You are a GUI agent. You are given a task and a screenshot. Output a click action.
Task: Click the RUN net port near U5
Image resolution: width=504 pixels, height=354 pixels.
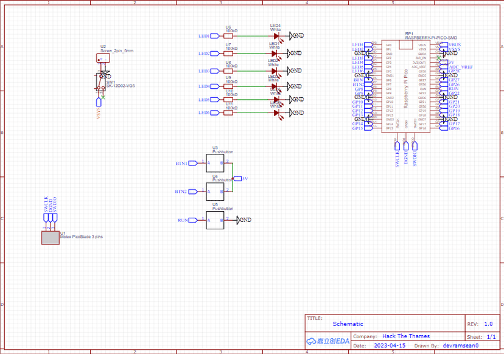184,220
